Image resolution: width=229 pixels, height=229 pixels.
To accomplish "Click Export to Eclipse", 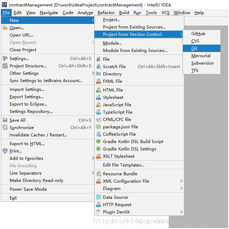I will [x=48, y=104].
